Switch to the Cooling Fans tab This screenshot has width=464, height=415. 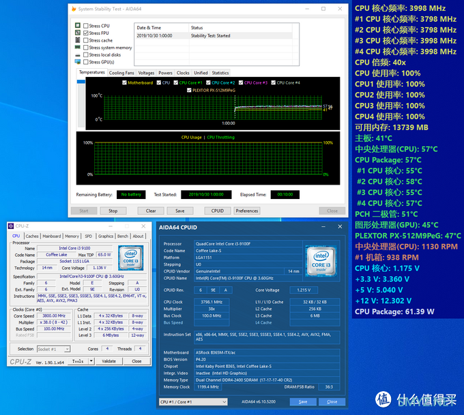tap(121, 73)
